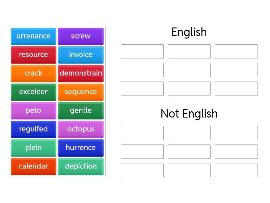Screen dimensions: 270x203
Task: Pick the green 'gentle' tile
Action: click(81, 111)
